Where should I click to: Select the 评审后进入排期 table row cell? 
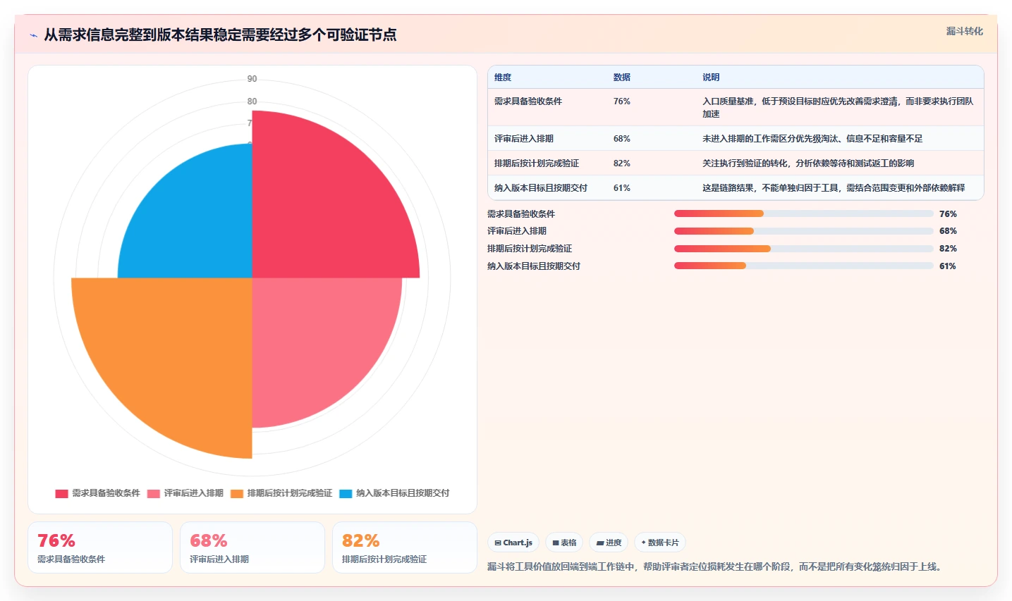pos(524,139)
